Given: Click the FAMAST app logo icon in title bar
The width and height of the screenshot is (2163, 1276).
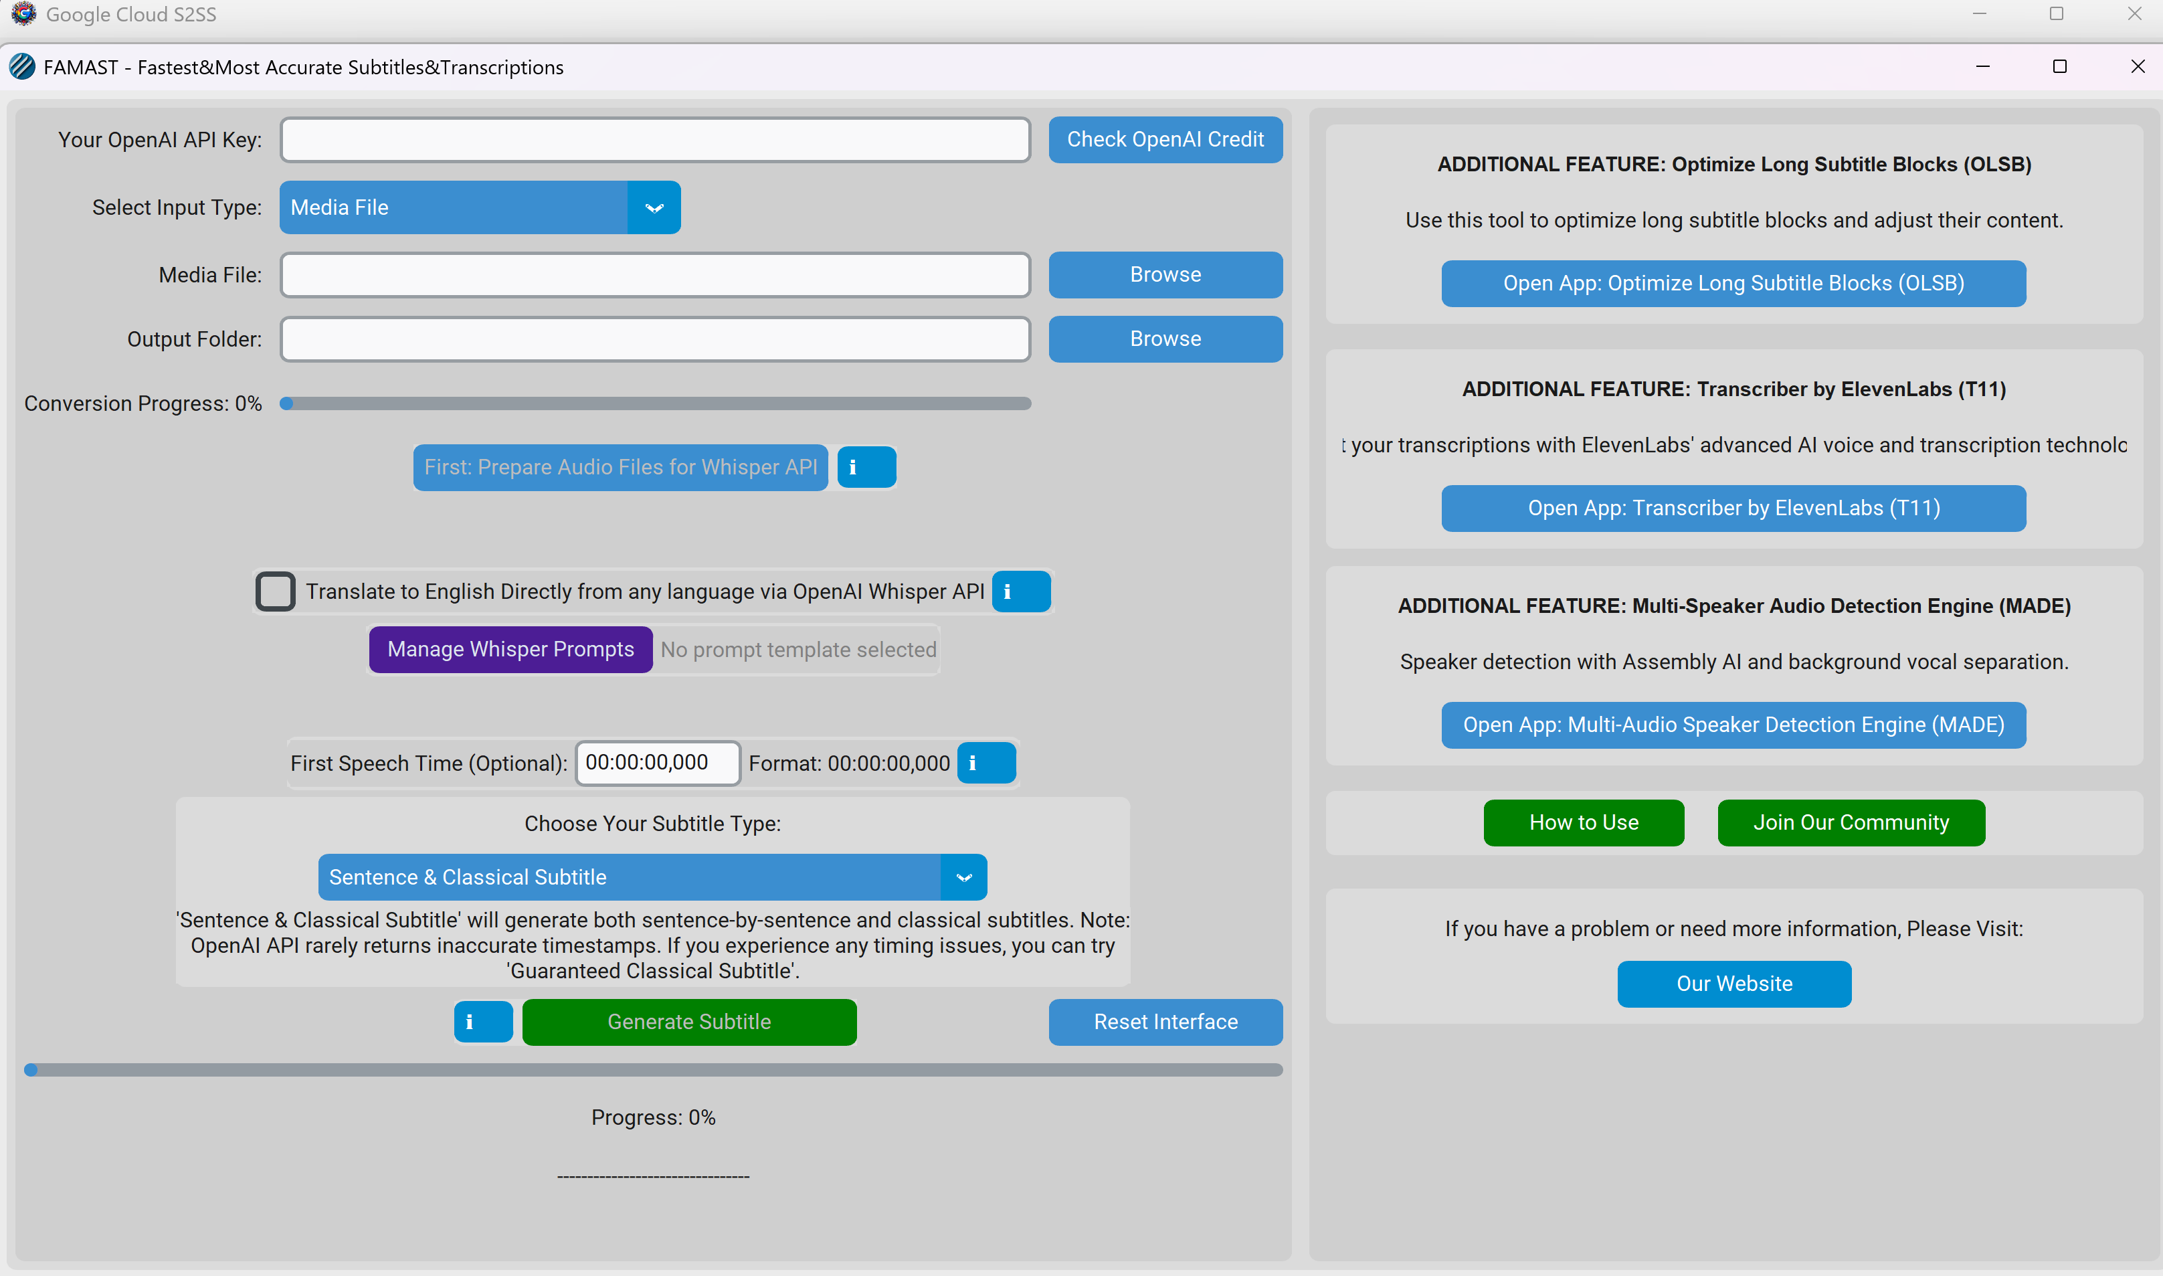Looking at the screenshot, I should click(22, 67).
